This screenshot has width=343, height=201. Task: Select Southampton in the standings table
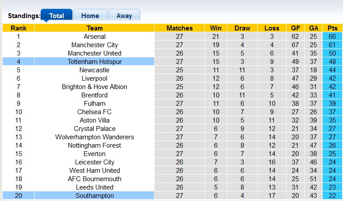point(94,196)
